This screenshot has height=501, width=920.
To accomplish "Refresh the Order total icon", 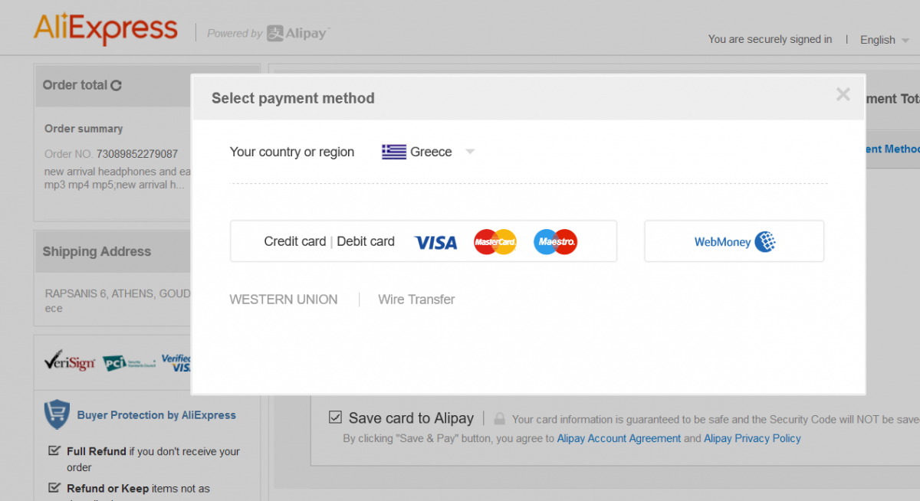I will pyautogui.click(x=116, y=86).
